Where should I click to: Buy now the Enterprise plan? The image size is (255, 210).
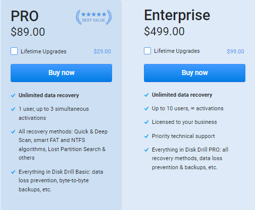tap(194, 73)
